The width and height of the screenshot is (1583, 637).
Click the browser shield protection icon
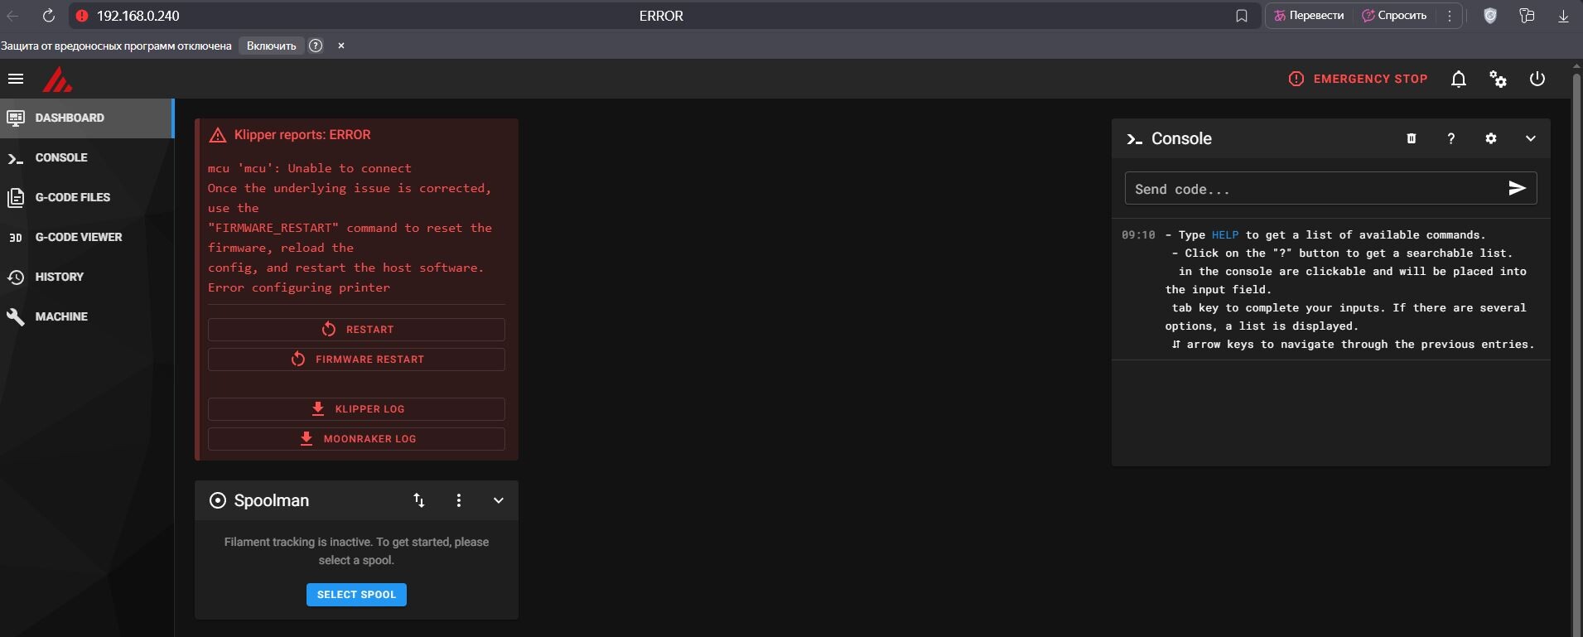pyautogui.click(x=1490, y=16)
